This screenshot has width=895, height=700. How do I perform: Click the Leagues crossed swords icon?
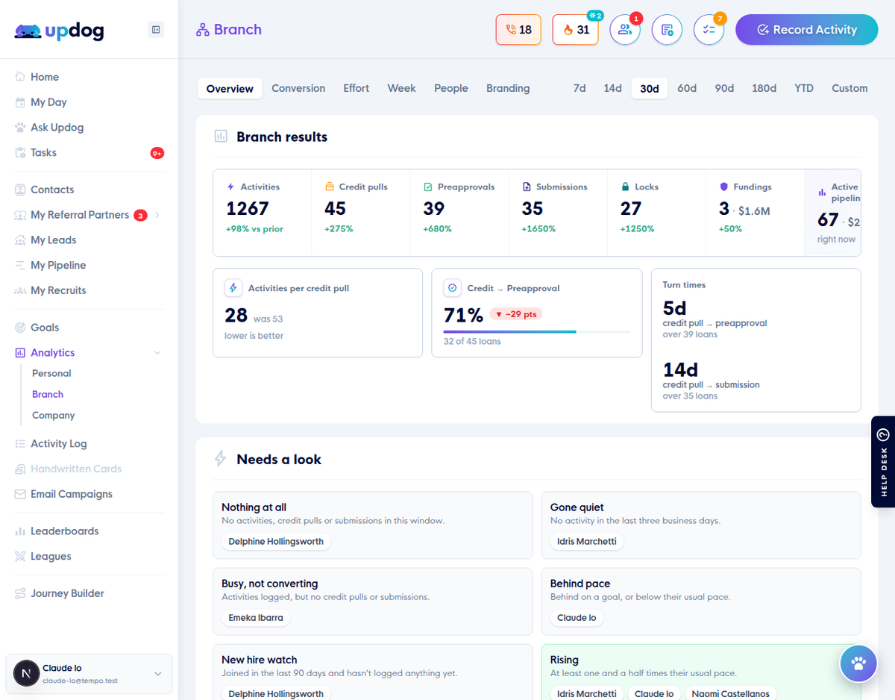[20, 557]
